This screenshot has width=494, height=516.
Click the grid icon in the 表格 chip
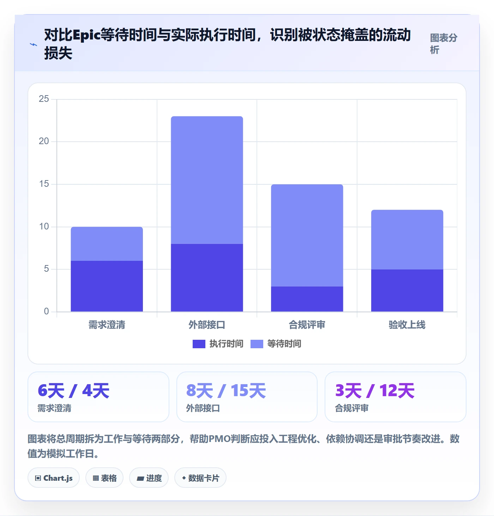click(96, 478)
